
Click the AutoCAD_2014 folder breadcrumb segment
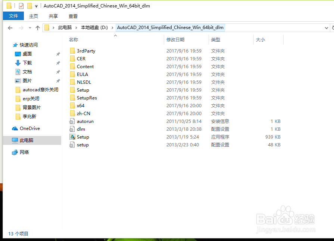170,28
